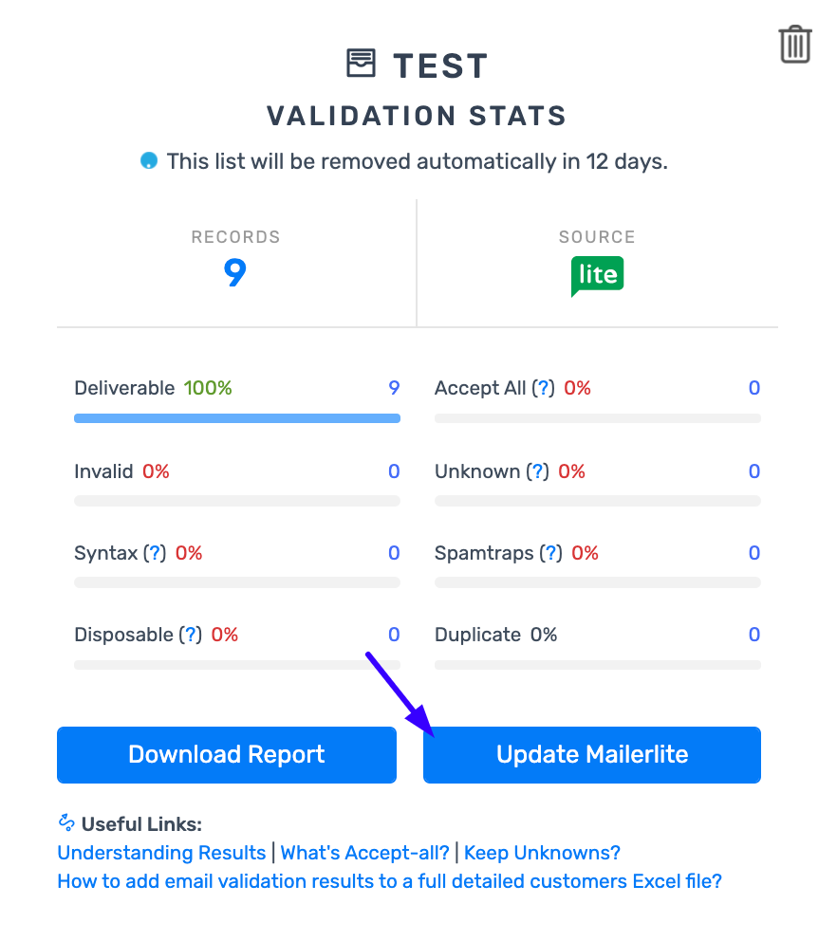Click the inbox icon beside TEST
Image resolution: width=837 pixels, height=941 pixels.
[361, 64]
